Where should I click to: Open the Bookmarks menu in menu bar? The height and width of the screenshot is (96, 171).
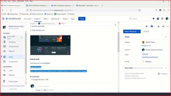(21, 1)
